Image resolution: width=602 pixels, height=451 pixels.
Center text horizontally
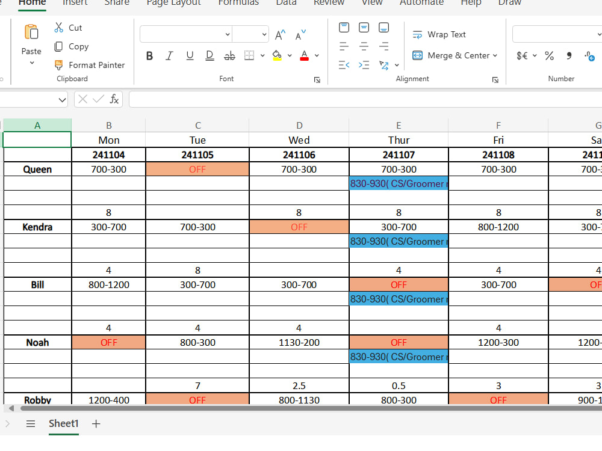(x=364, y=46)
